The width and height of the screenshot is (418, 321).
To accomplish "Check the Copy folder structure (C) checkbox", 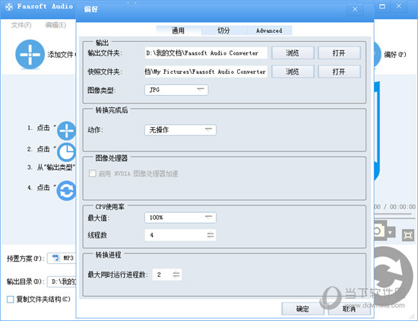I will pos(10,299).
